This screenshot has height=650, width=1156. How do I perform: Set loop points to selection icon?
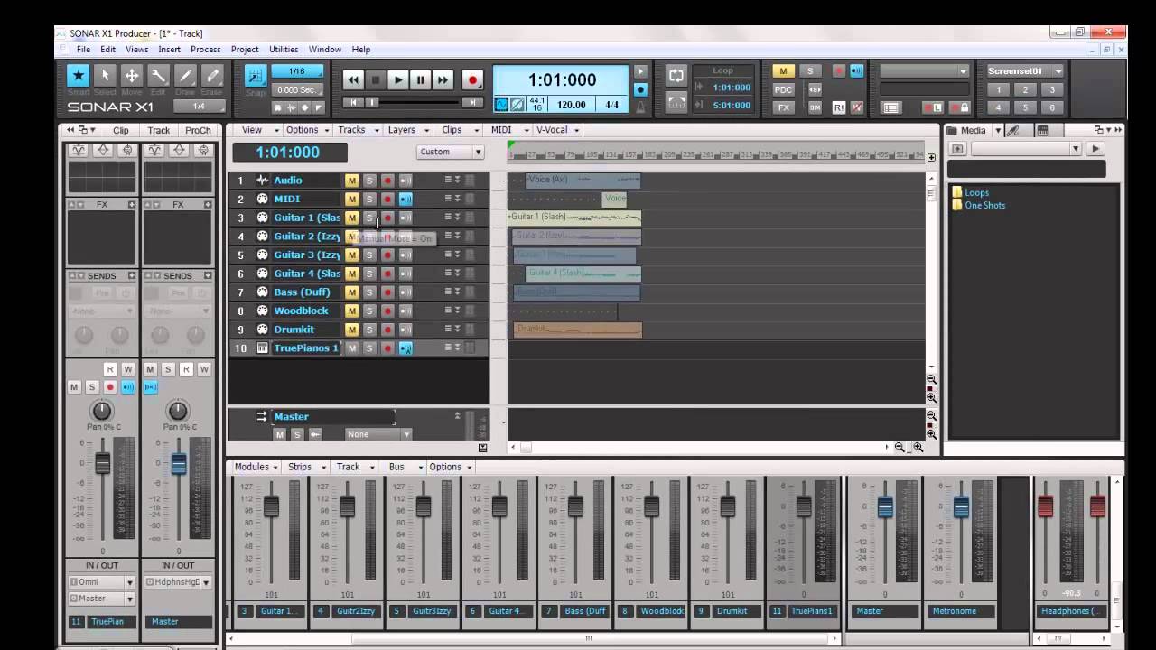(676, 102)
